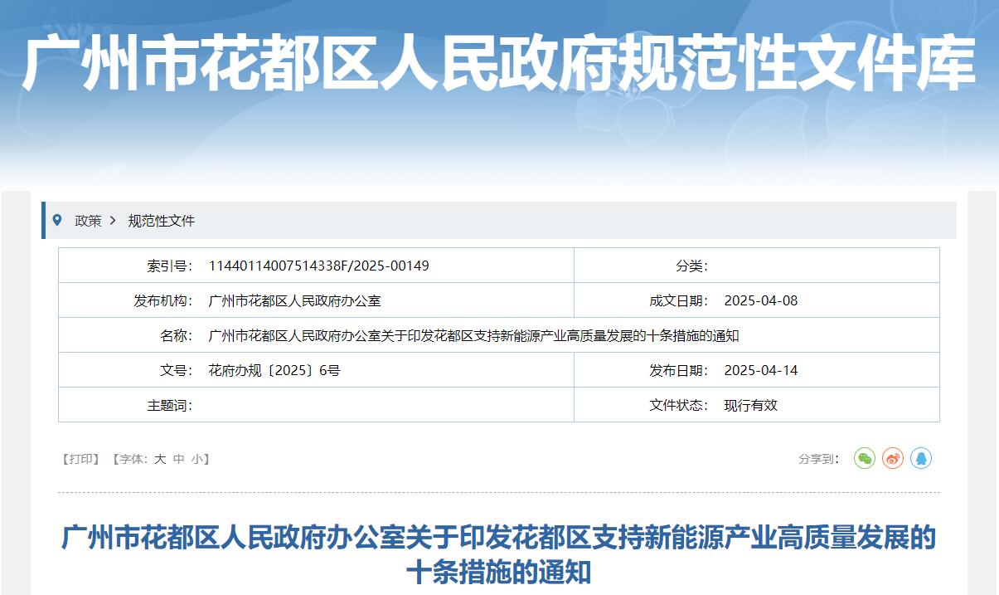Click the arrow separator after 政策

pos(114,221)
